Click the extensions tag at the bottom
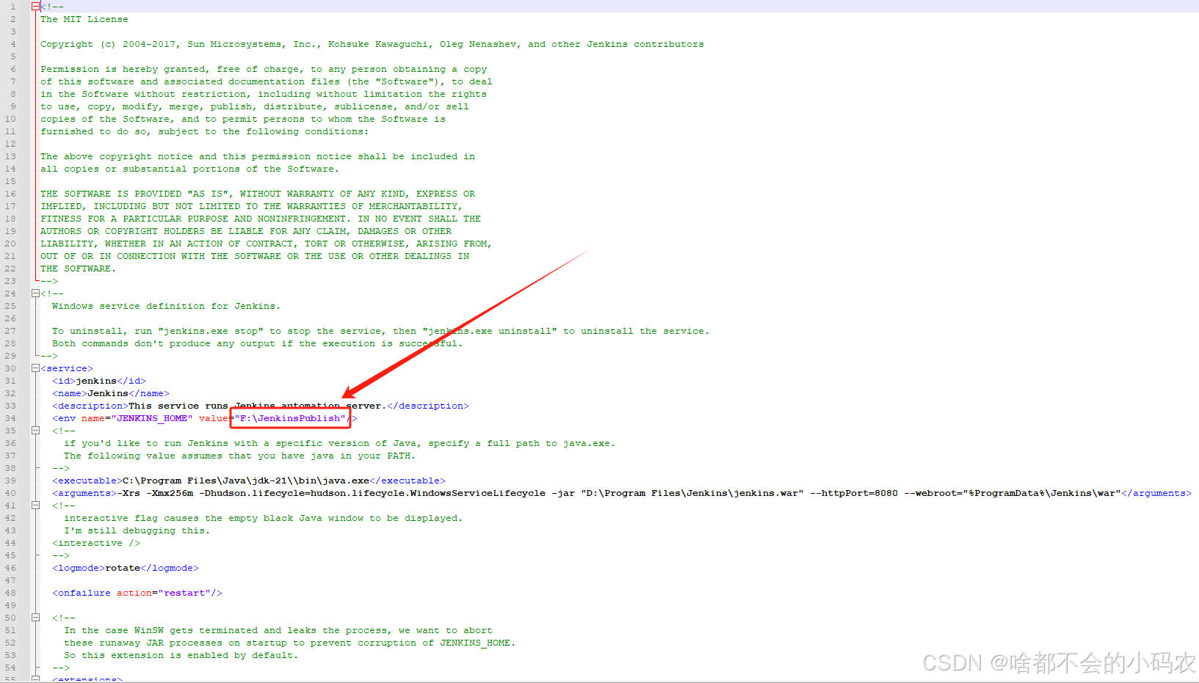The image size is (1199, 683). [x=87, y=679]
